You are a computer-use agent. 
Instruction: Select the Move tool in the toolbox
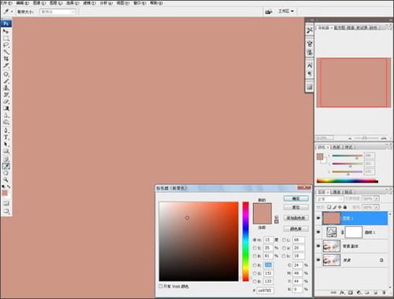pyautogui.click(x=6, y=31)
